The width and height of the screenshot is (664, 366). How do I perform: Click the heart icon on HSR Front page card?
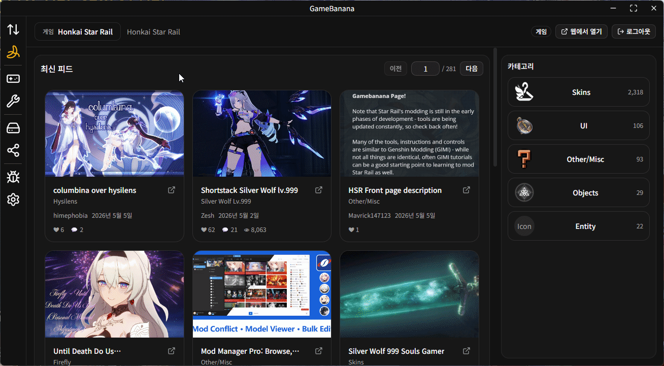[351, 230]
